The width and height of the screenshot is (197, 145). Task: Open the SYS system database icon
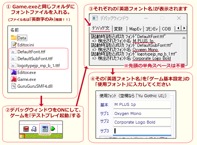(26, 129)
